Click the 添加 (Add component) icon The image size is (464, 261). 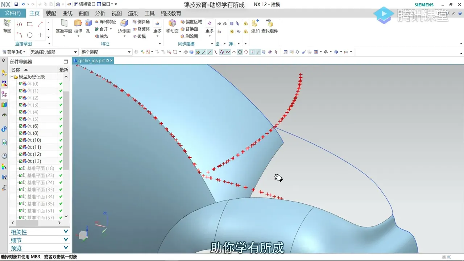[x=255, y=26]
